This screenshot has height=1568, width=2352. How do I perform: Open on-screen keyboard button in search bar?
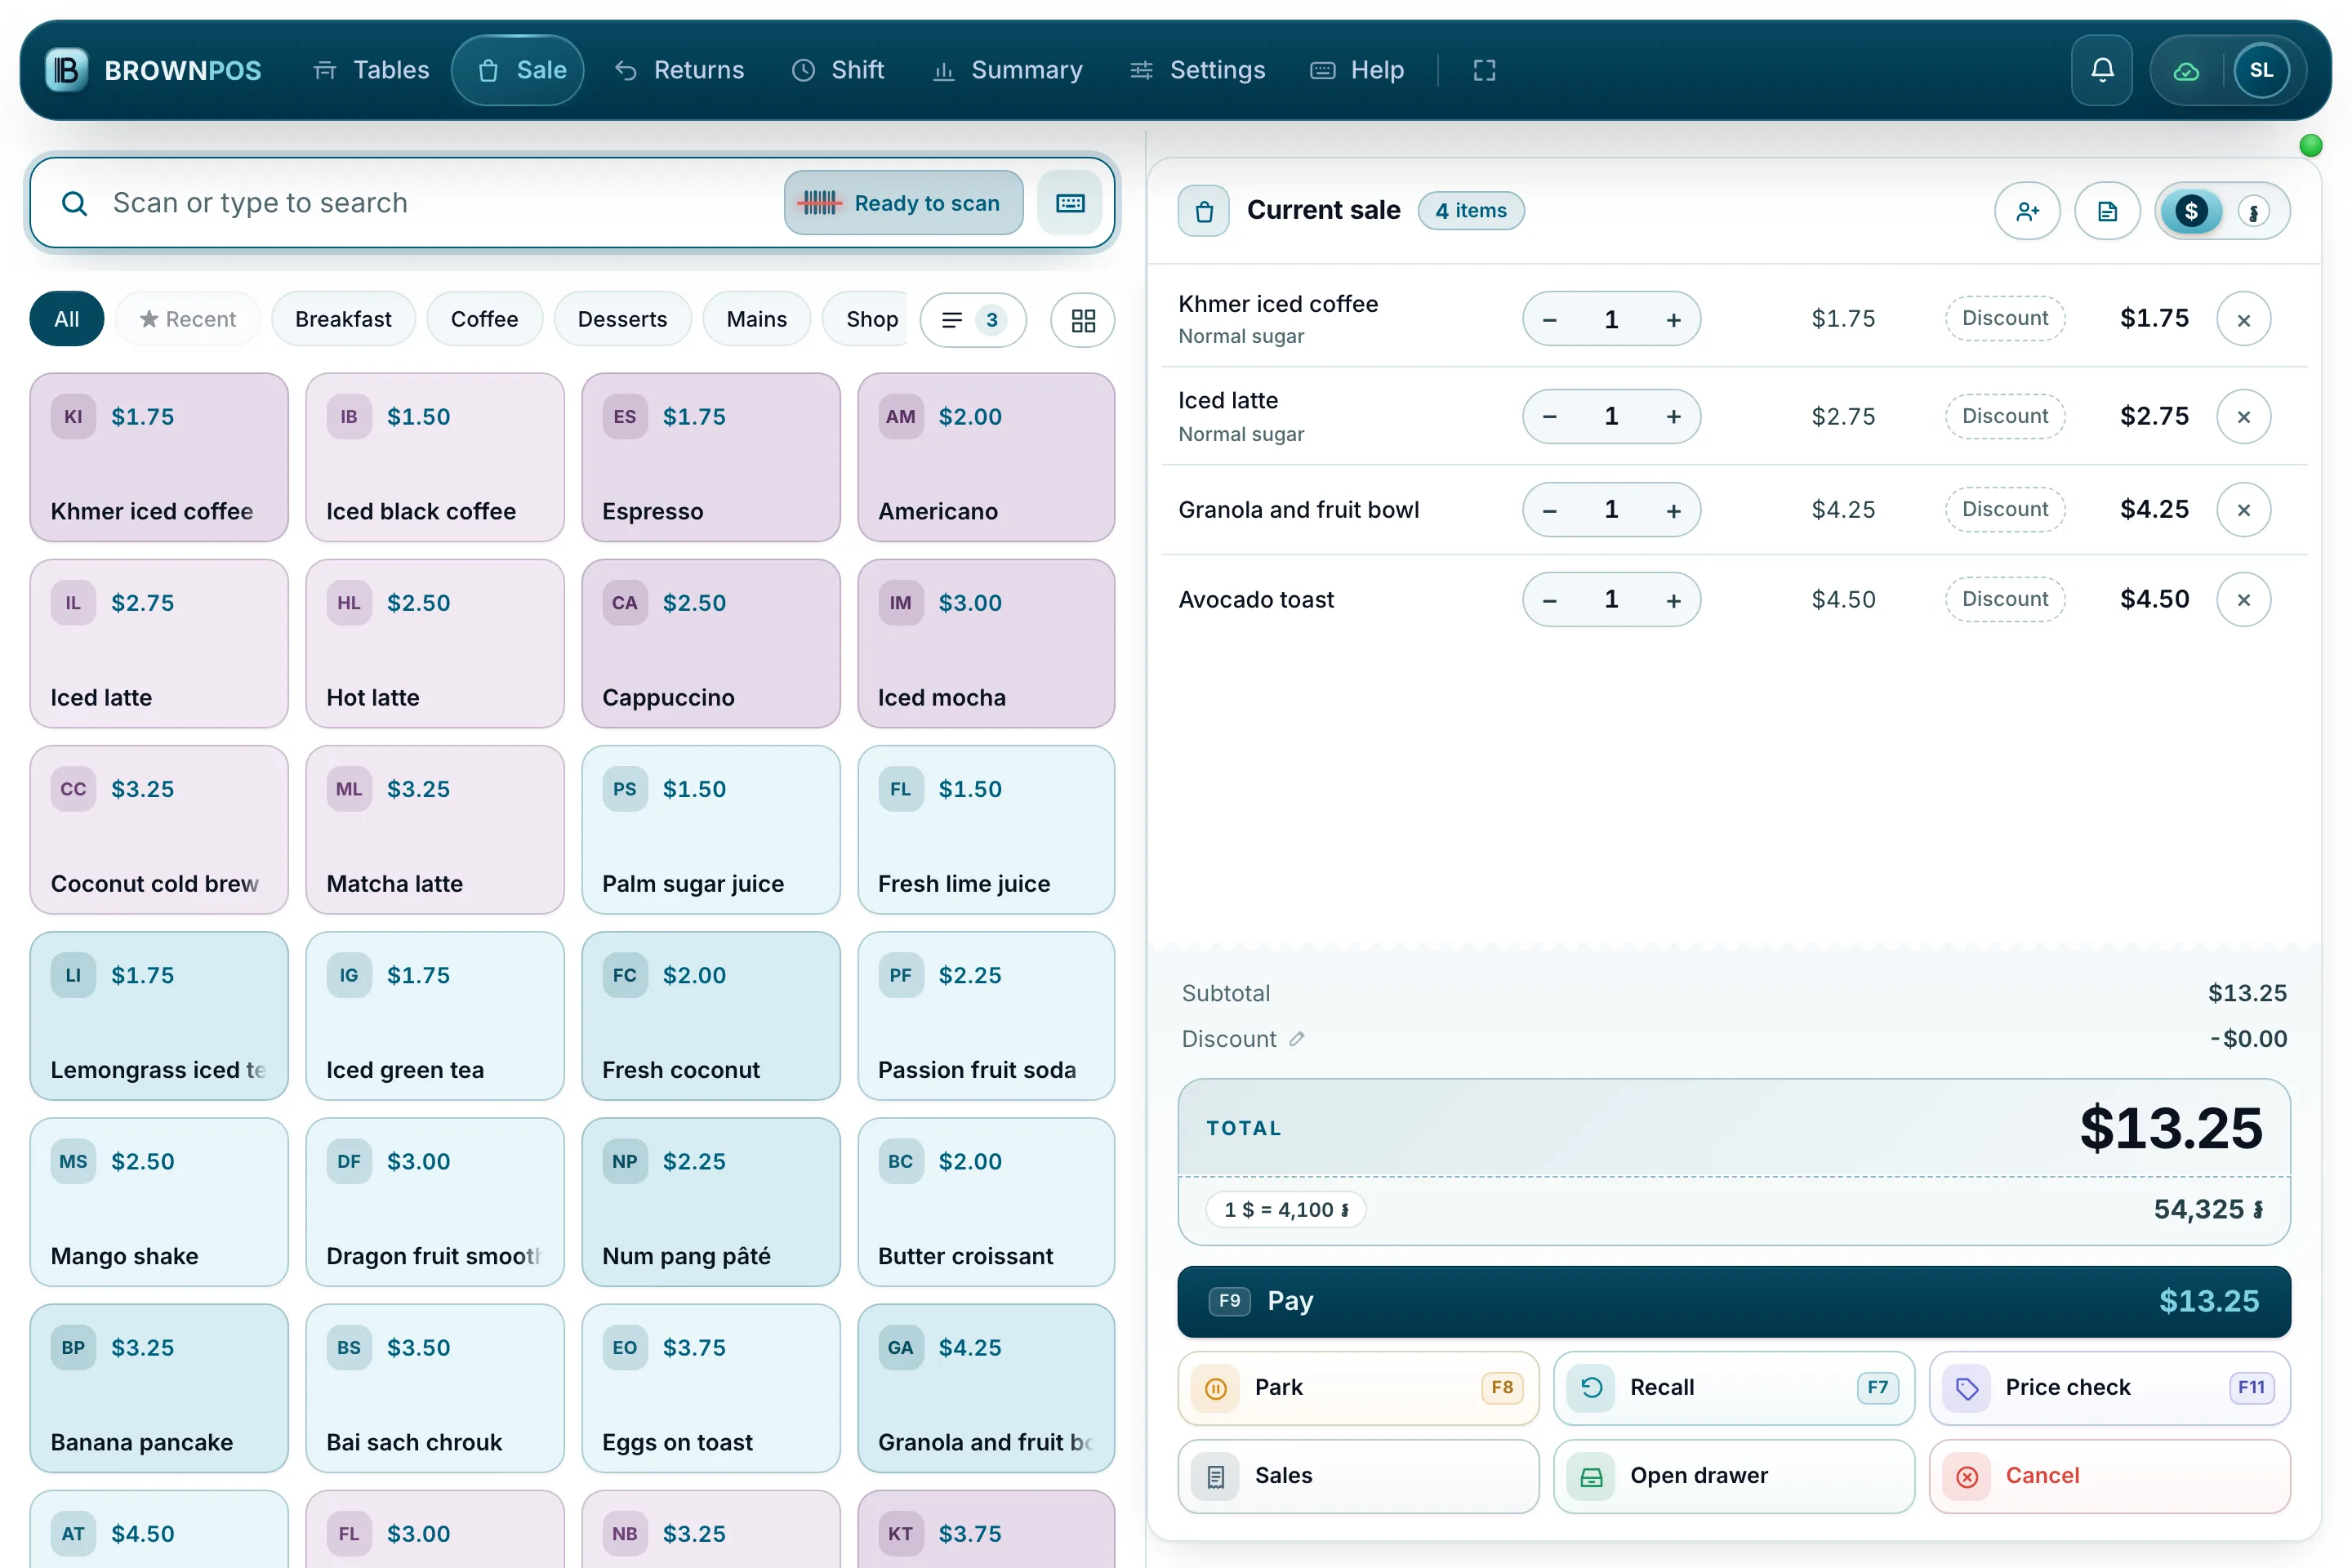[1070, 203]
